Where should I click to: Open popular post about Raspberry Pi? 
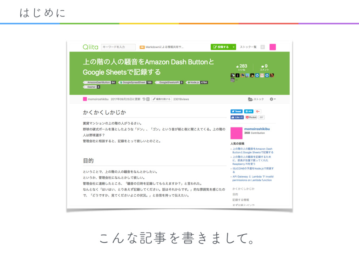[x=252, y=160]
